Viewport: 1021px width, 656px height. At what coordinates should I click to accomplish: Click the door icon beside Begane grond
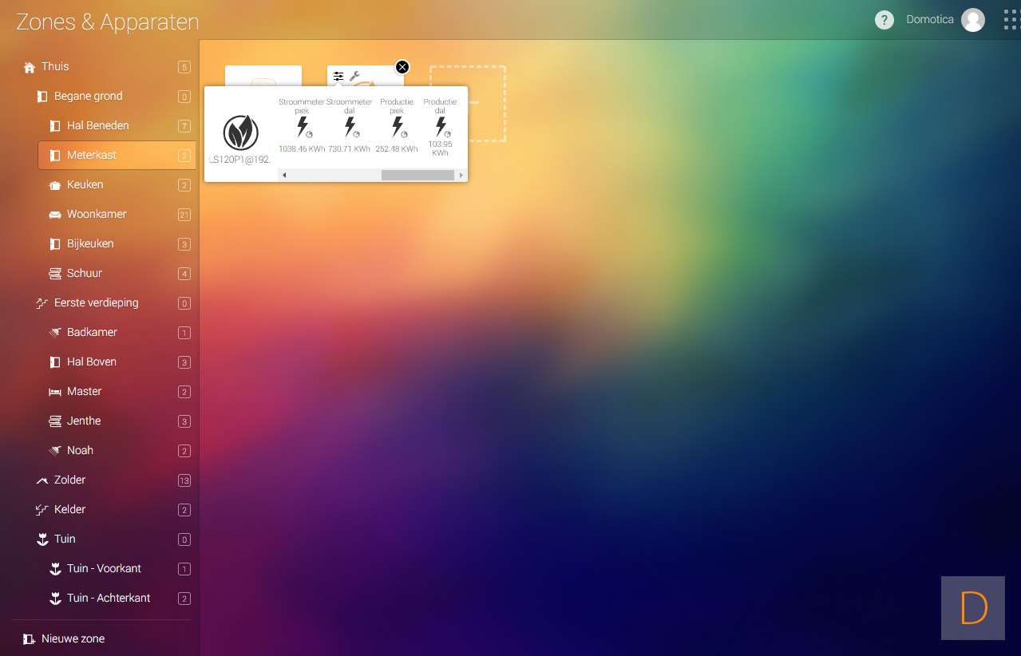pyautogui.click(x=42, y=97)
